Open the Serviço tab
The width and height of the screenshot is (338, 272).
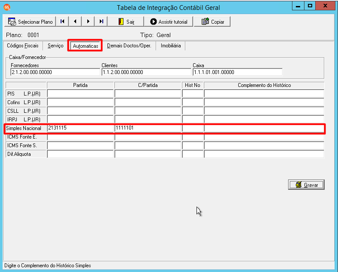[x=55, y=46]
